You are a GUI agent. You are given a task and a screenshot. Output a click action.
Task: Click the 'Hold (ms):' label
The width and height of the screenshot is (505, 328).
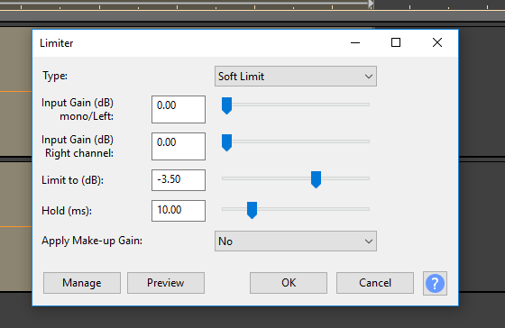(x=67, y=211)
